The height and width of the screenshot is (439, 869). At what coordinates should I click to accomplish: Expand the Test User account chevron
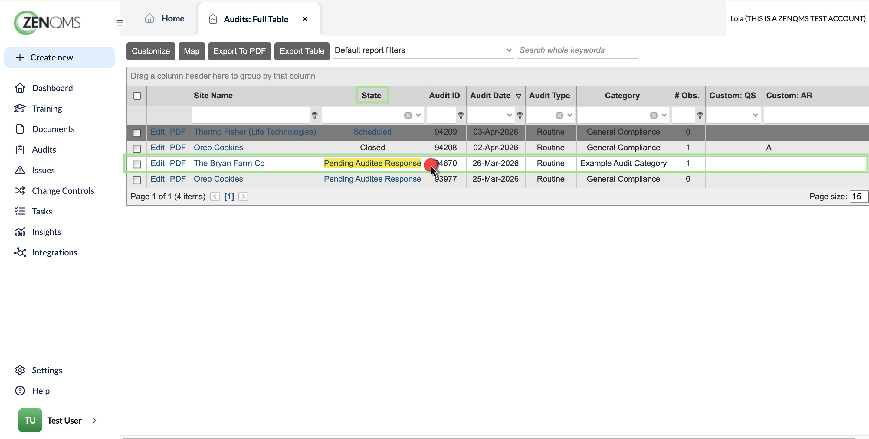[x=94, y=420]
